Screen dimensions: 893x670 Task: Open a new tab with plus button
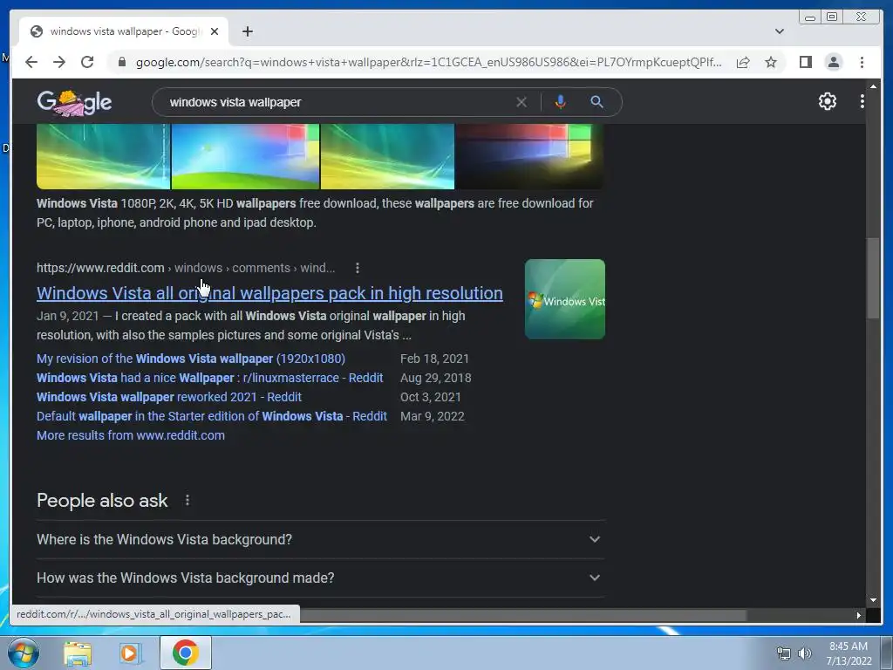tap(247, 31)
